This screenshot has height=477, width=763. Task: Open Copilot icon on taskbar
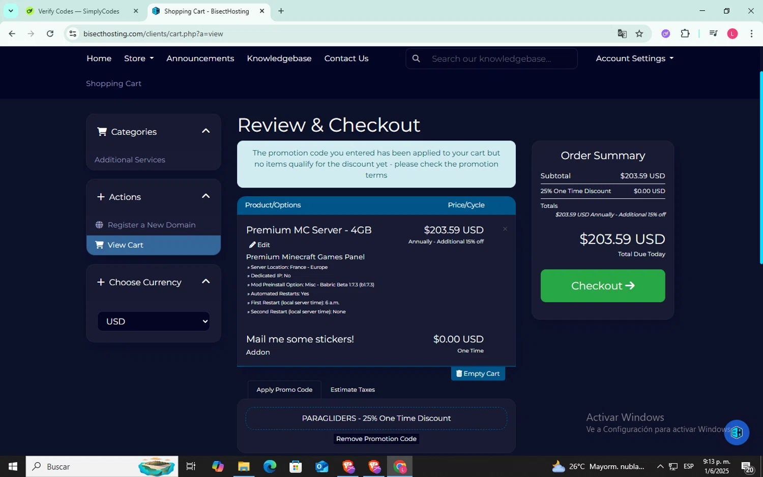coord(218,466)
